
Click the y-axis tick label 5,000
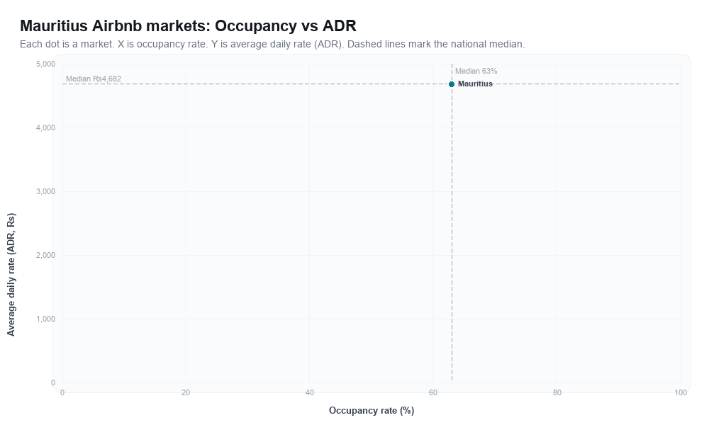45,64
